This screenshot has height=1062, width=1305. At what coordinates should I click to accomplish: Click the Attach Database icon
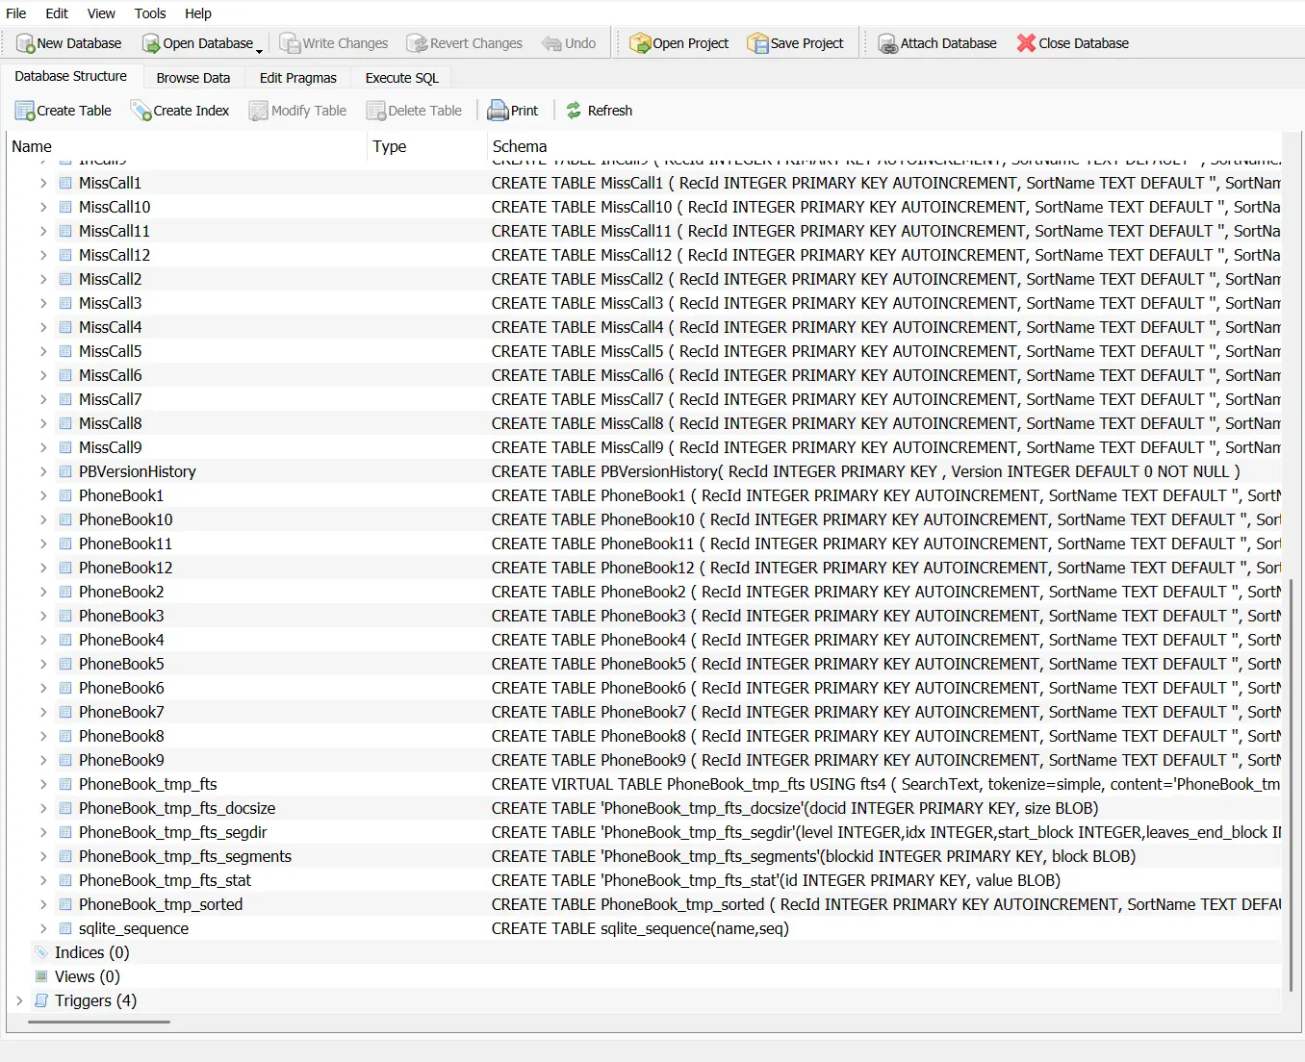[887, 44]
